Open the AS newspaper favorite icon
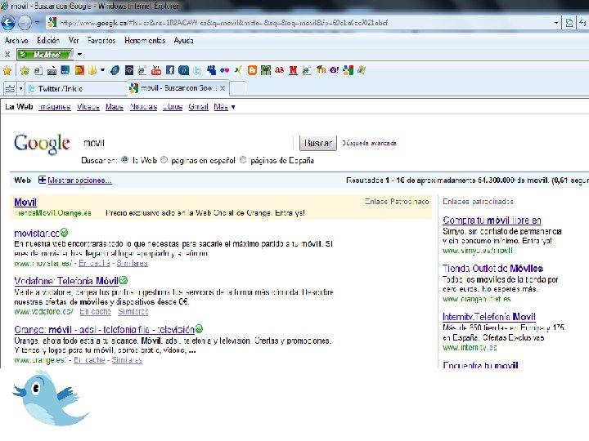The height and width of the screenshot is (441, 589). coord(279,70)
